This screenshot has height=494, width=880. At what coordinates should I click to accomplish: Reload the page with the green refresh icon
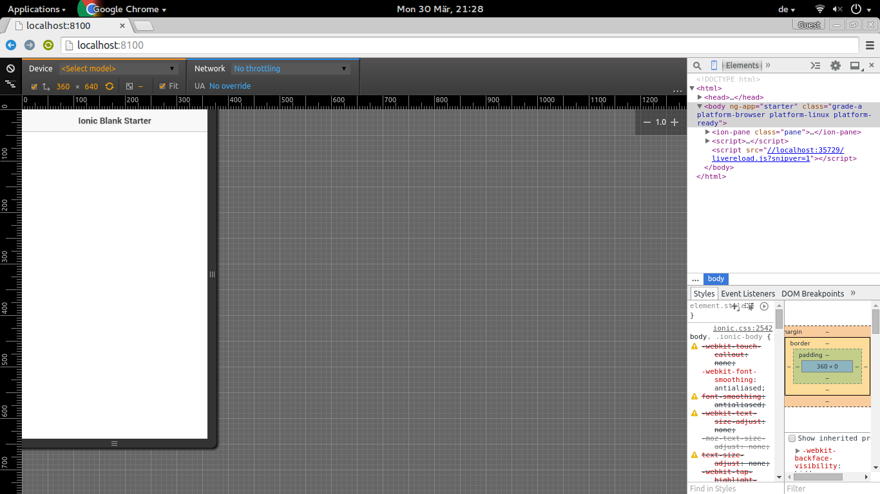(x=48, y=45)
